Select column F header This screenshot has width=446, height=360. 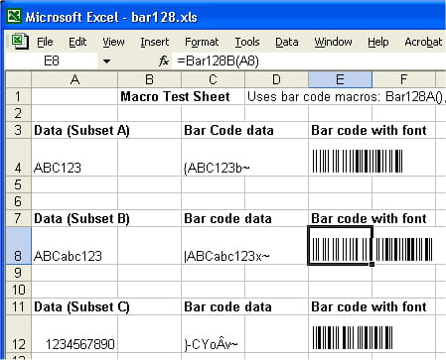(403, 79)
